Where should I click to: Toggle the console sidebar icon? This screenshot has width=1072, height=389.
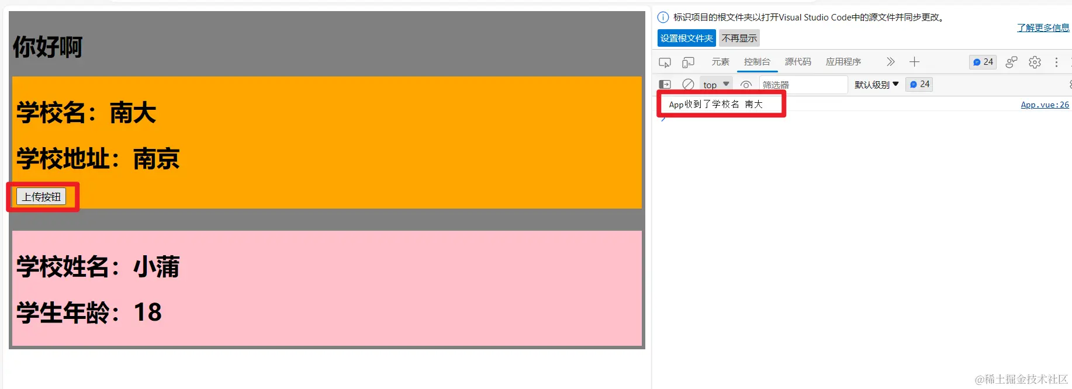click(665, 85)
